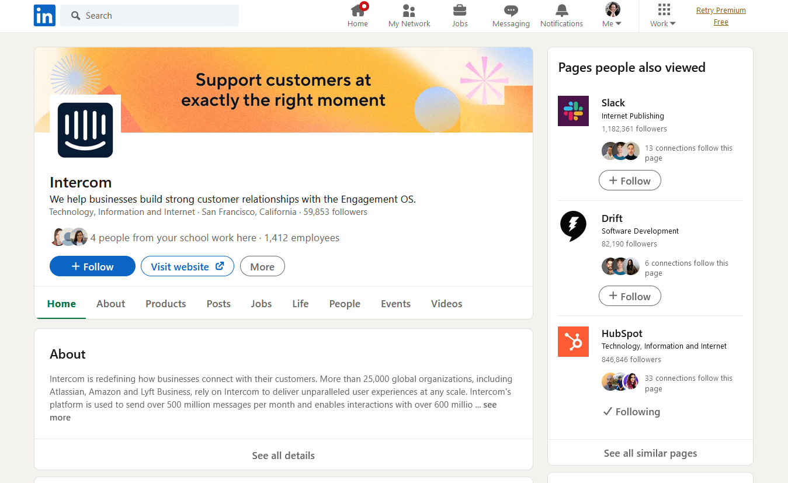Expand the Work apps grid menu
The image size is (788, 483).
tap(663, 16)
